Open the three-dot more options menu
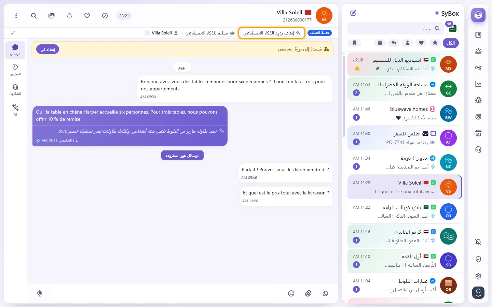492x307 pixels. (x=16, y=16)
